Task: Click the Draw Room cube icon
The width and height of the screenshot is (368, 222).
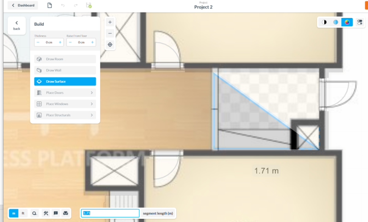Action: click(x=39, y=59)
